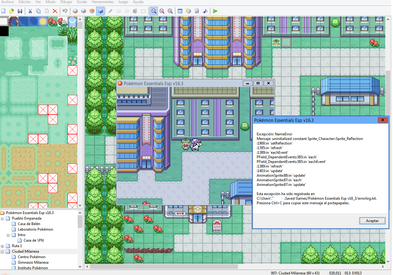393x275 pixels.
Task: Open the Herramientas menu
Action: pos(103,2)
